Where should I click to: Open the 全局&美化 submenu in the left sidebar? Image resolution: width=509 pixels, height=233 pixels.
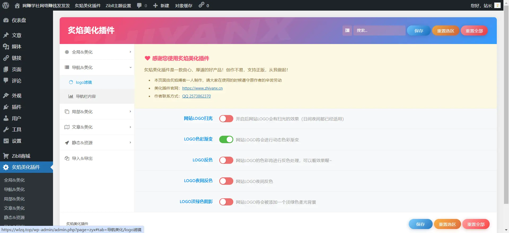coord(14,180)
